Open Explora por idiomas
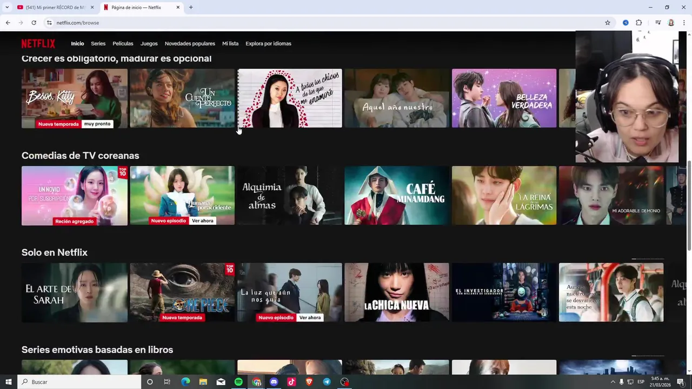Image resolution: width=692 pixels, height=389 pixels. [268, 44]
